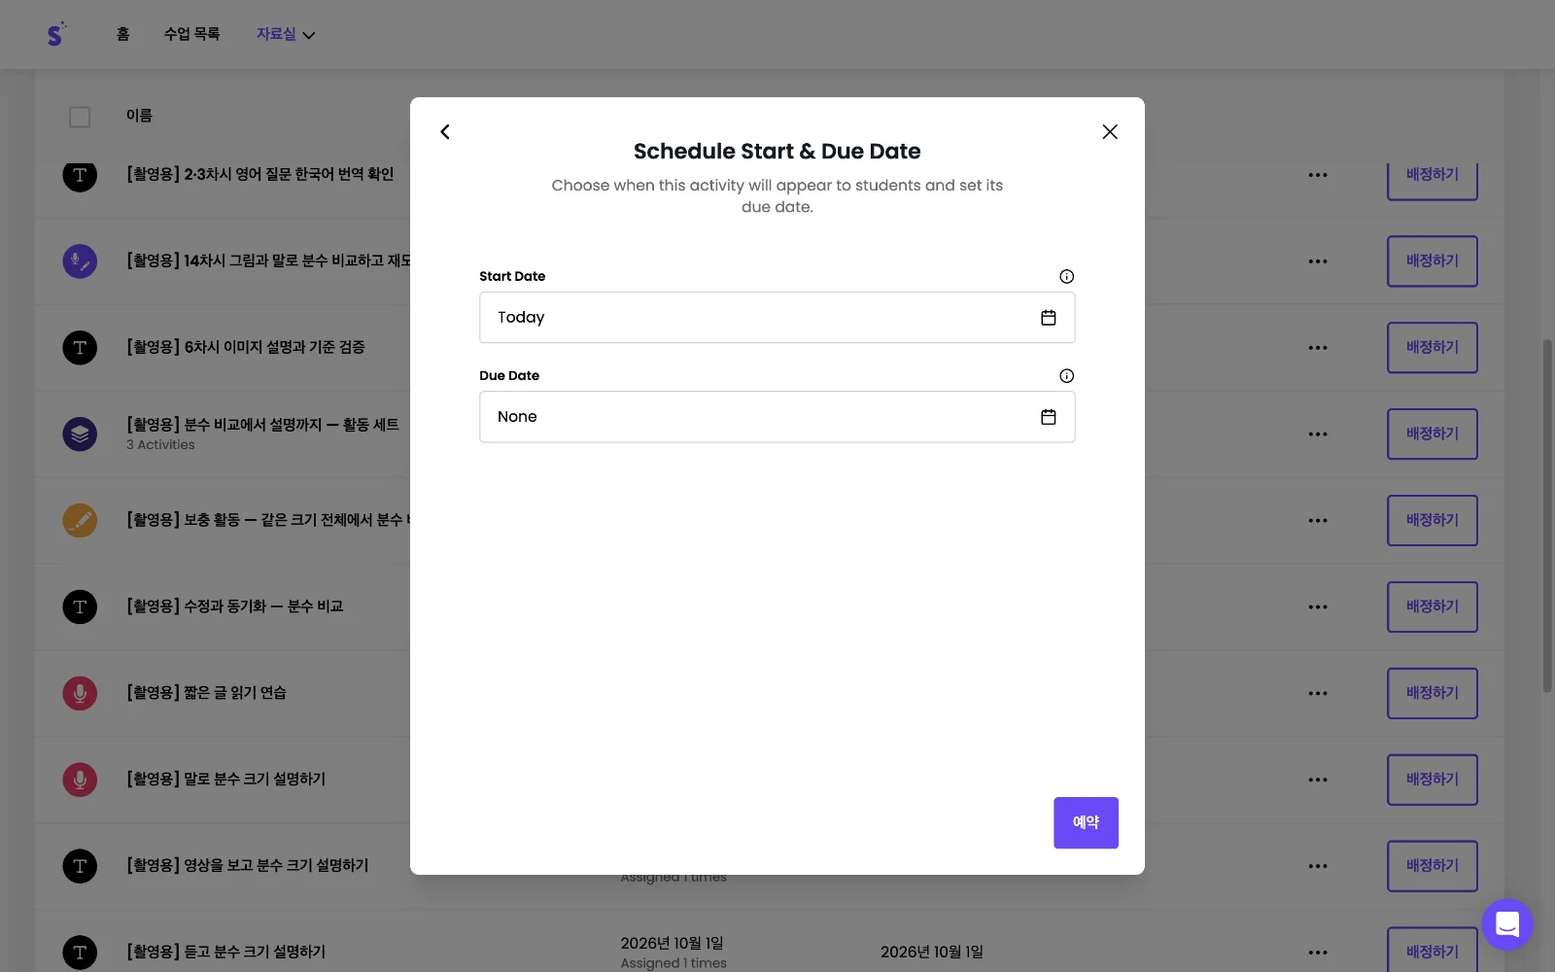
Task: Click 배정하기 for 영상을 보고 분수 크기 row
Action: 1433,867
